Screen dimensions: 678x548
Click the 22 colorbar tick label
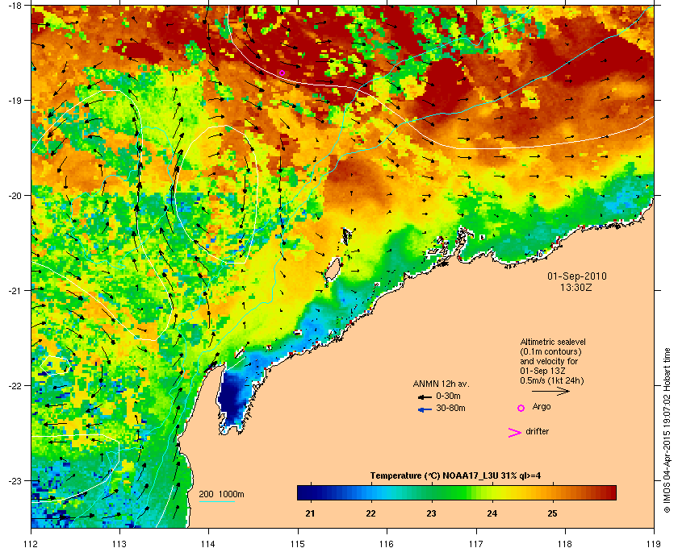tap(370, 514)
